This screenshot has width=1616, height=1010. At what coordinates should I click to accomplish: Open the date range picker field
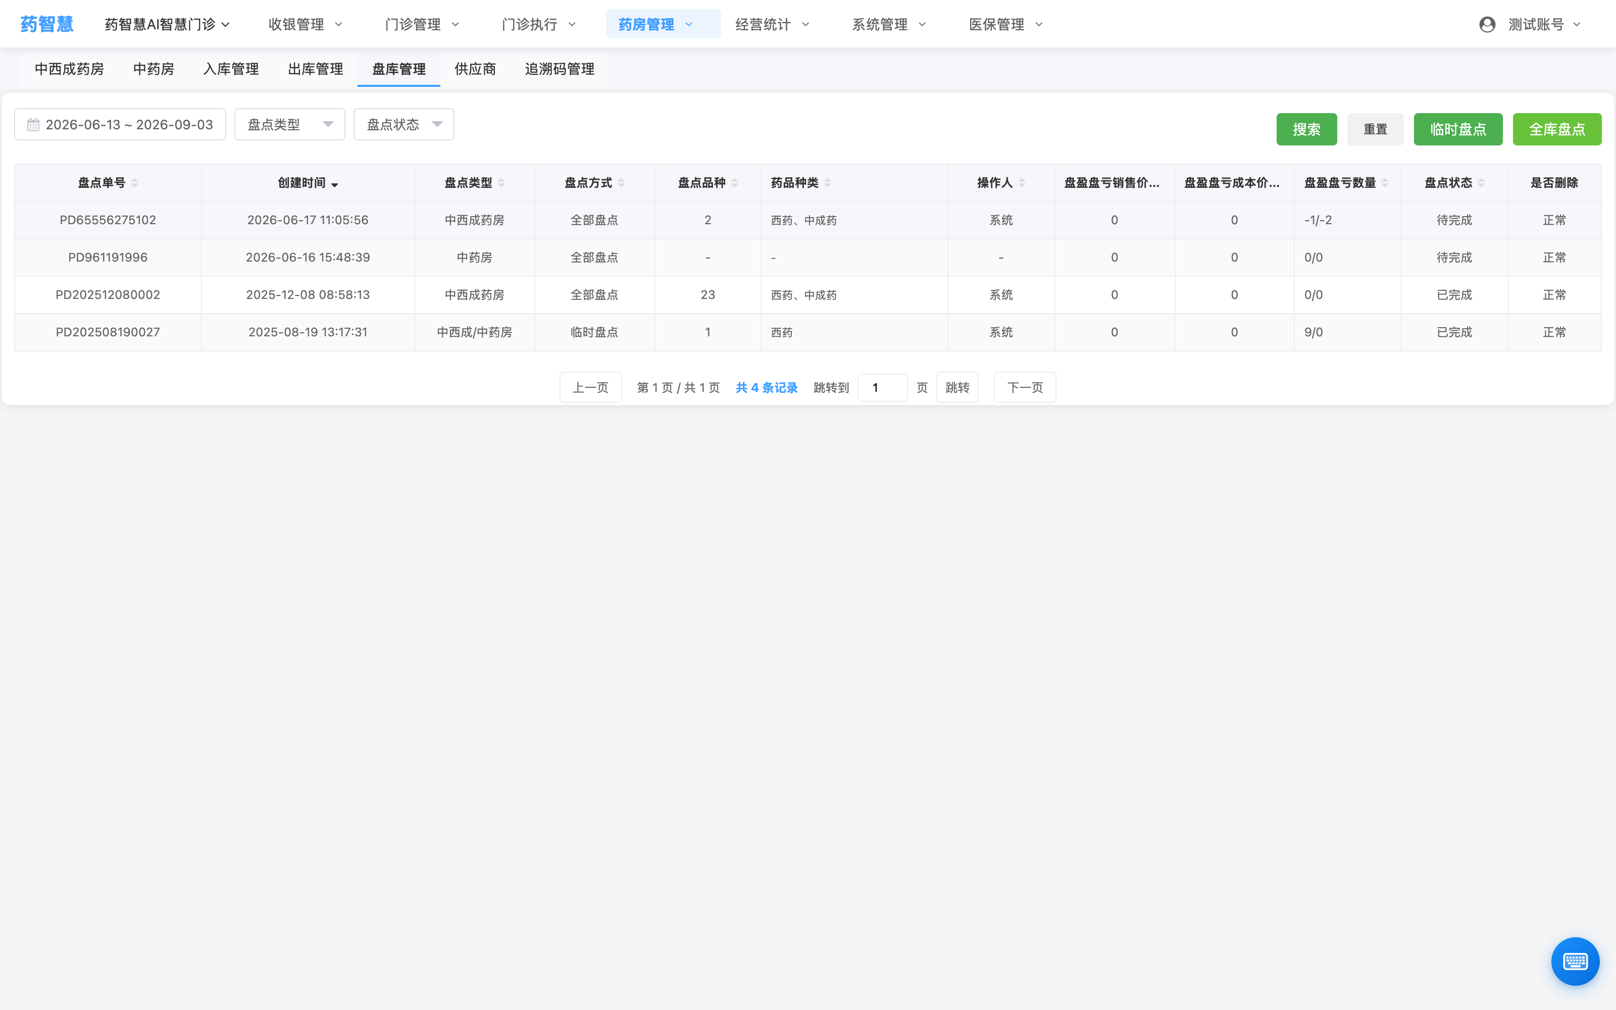(120, 124)
